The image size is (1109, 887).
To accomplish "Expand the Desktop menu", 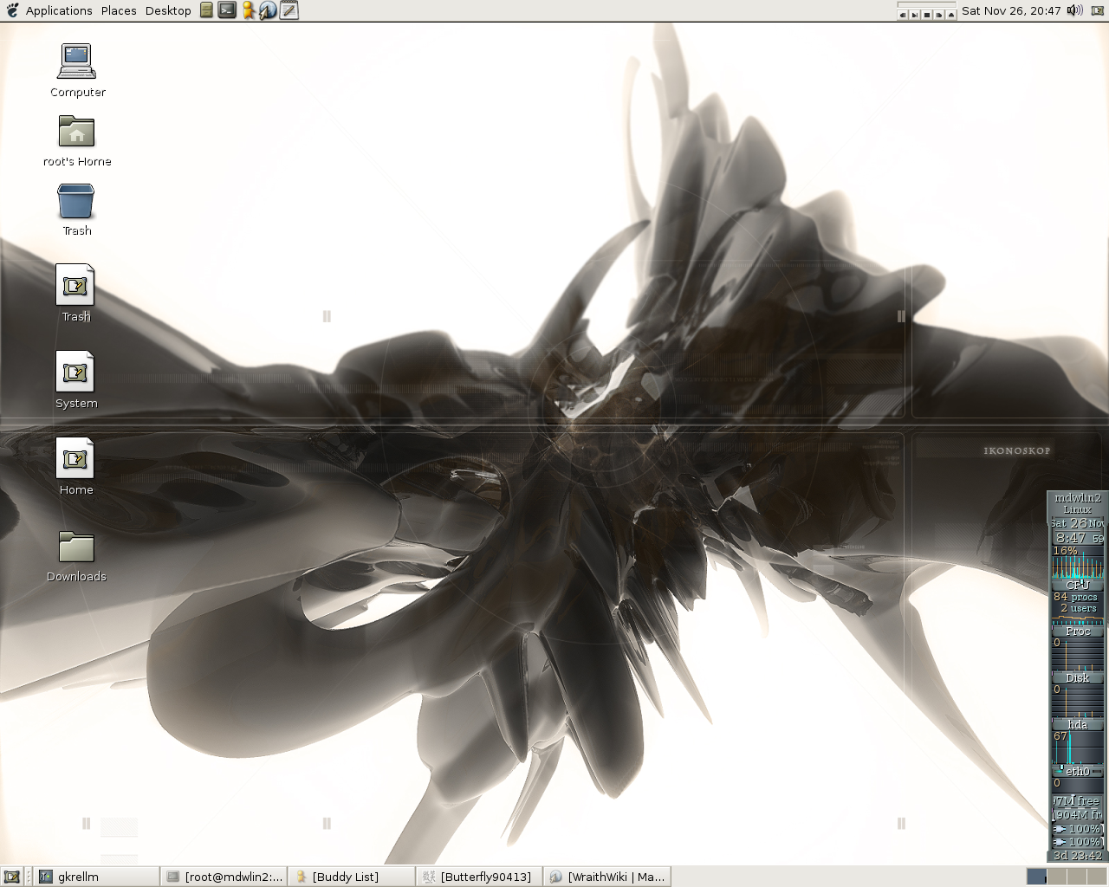I will 168,10.
